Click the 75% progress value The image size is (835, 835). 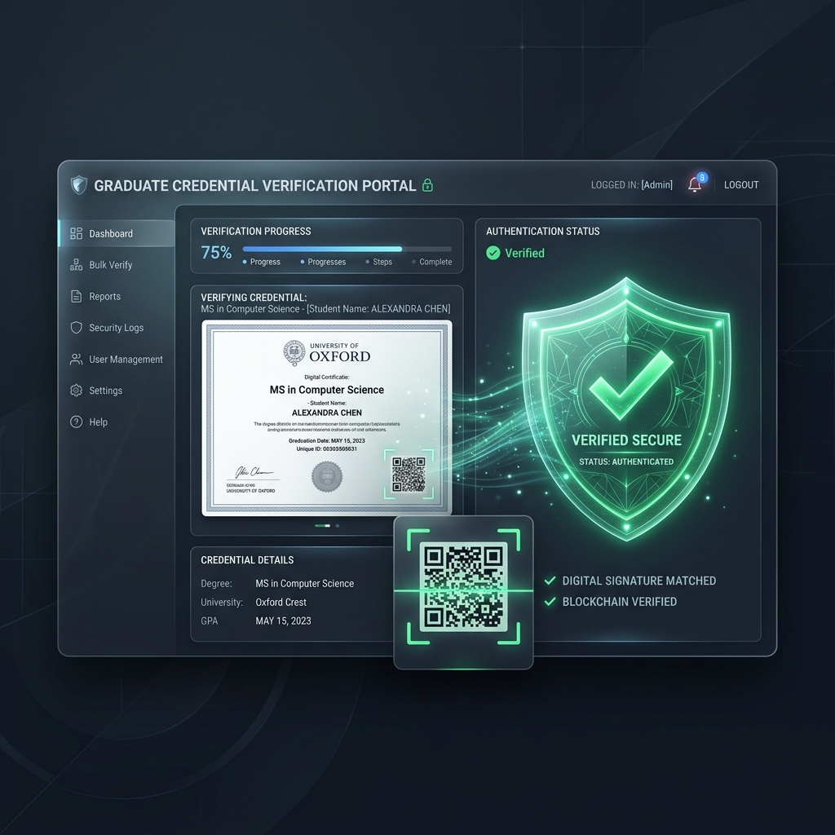tap(215, 253)
